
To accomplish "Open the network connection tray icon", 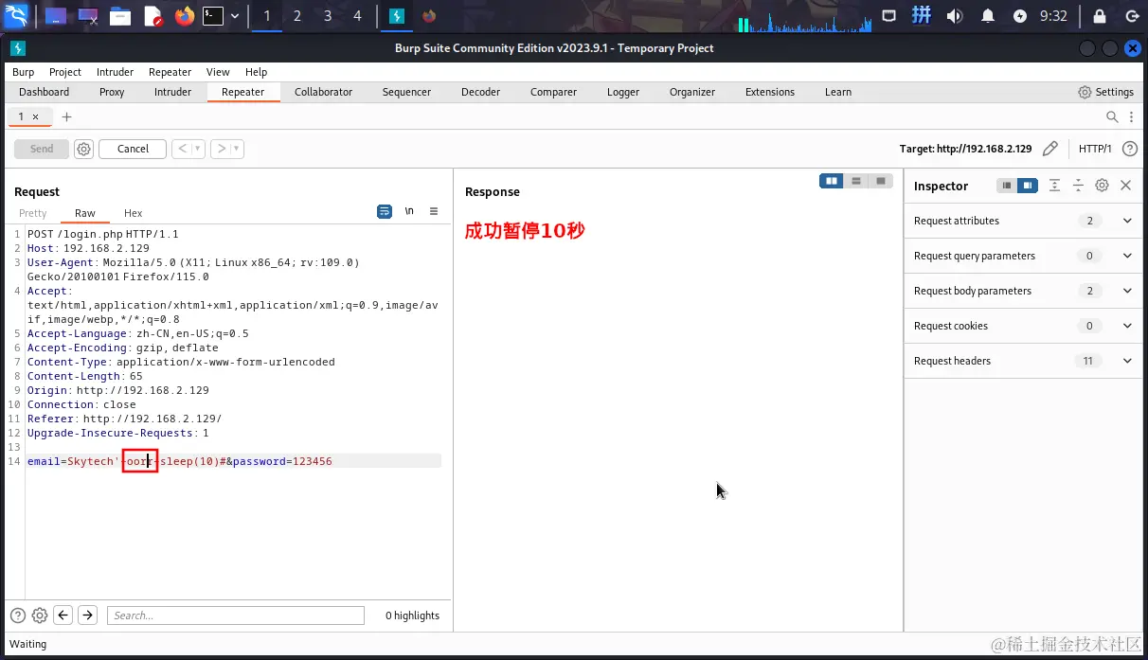I will pos(888,16).
